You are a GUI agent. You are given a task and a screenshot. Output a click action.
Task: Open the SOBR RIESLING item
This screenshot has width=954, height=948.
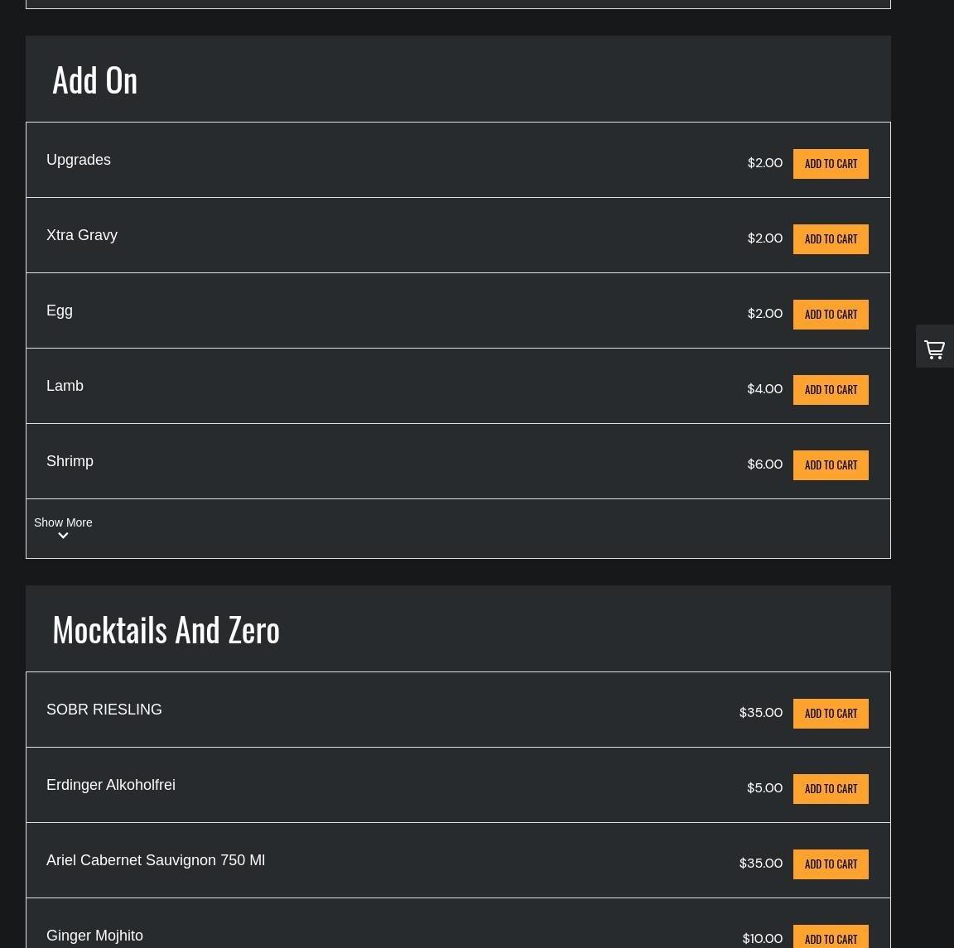tap(104, 710)
